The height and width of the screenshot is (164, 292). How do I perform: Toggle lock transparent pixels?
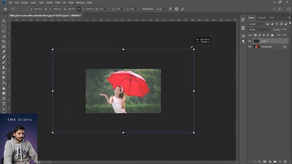255,35
